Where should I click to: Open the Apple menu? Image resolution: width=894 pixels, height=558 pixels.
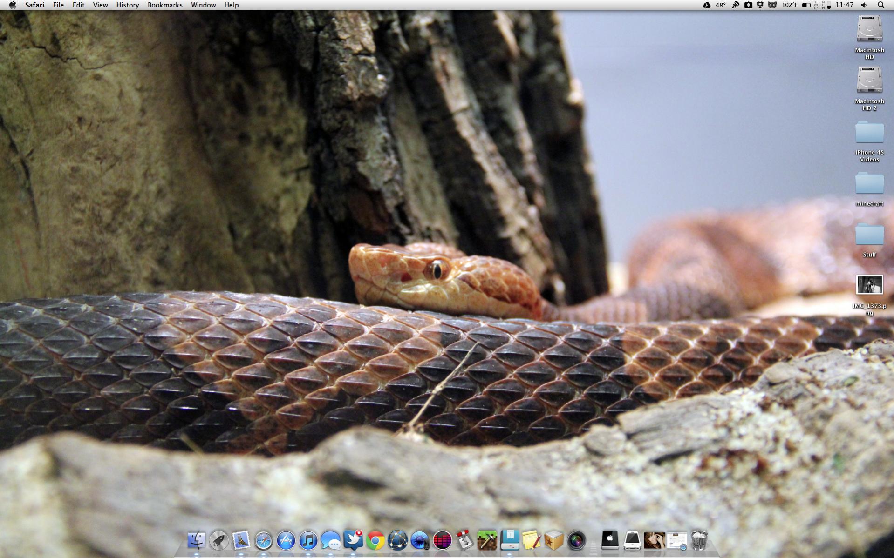(x=13, y=5)
